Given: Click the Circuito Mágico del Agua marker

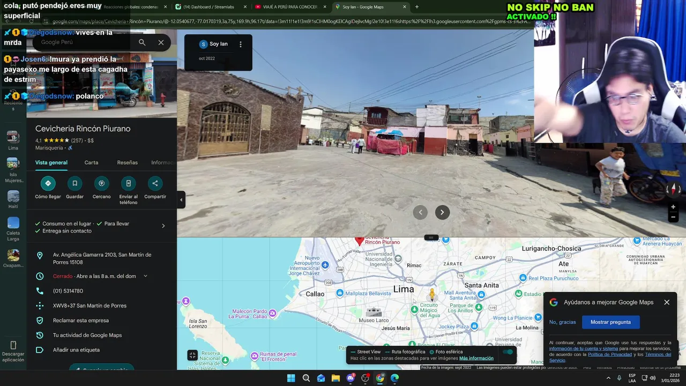Looking at the screenshot, I should [414, 309].
